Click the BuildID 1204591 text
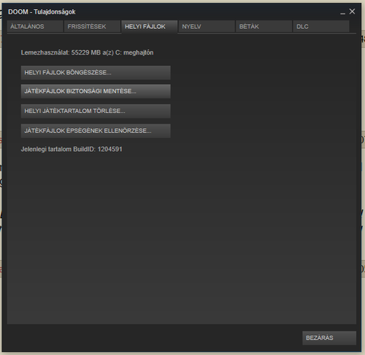Screen dimensions: 365x355 coord(71,149)
